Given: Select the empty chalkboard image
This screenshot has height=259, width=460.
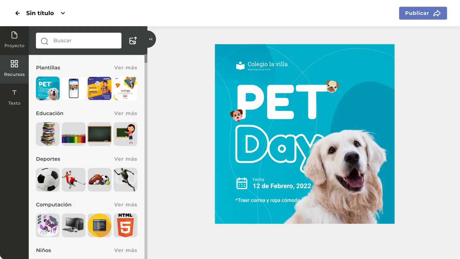Looking at the screenshot, I should (x=99, y=134).
